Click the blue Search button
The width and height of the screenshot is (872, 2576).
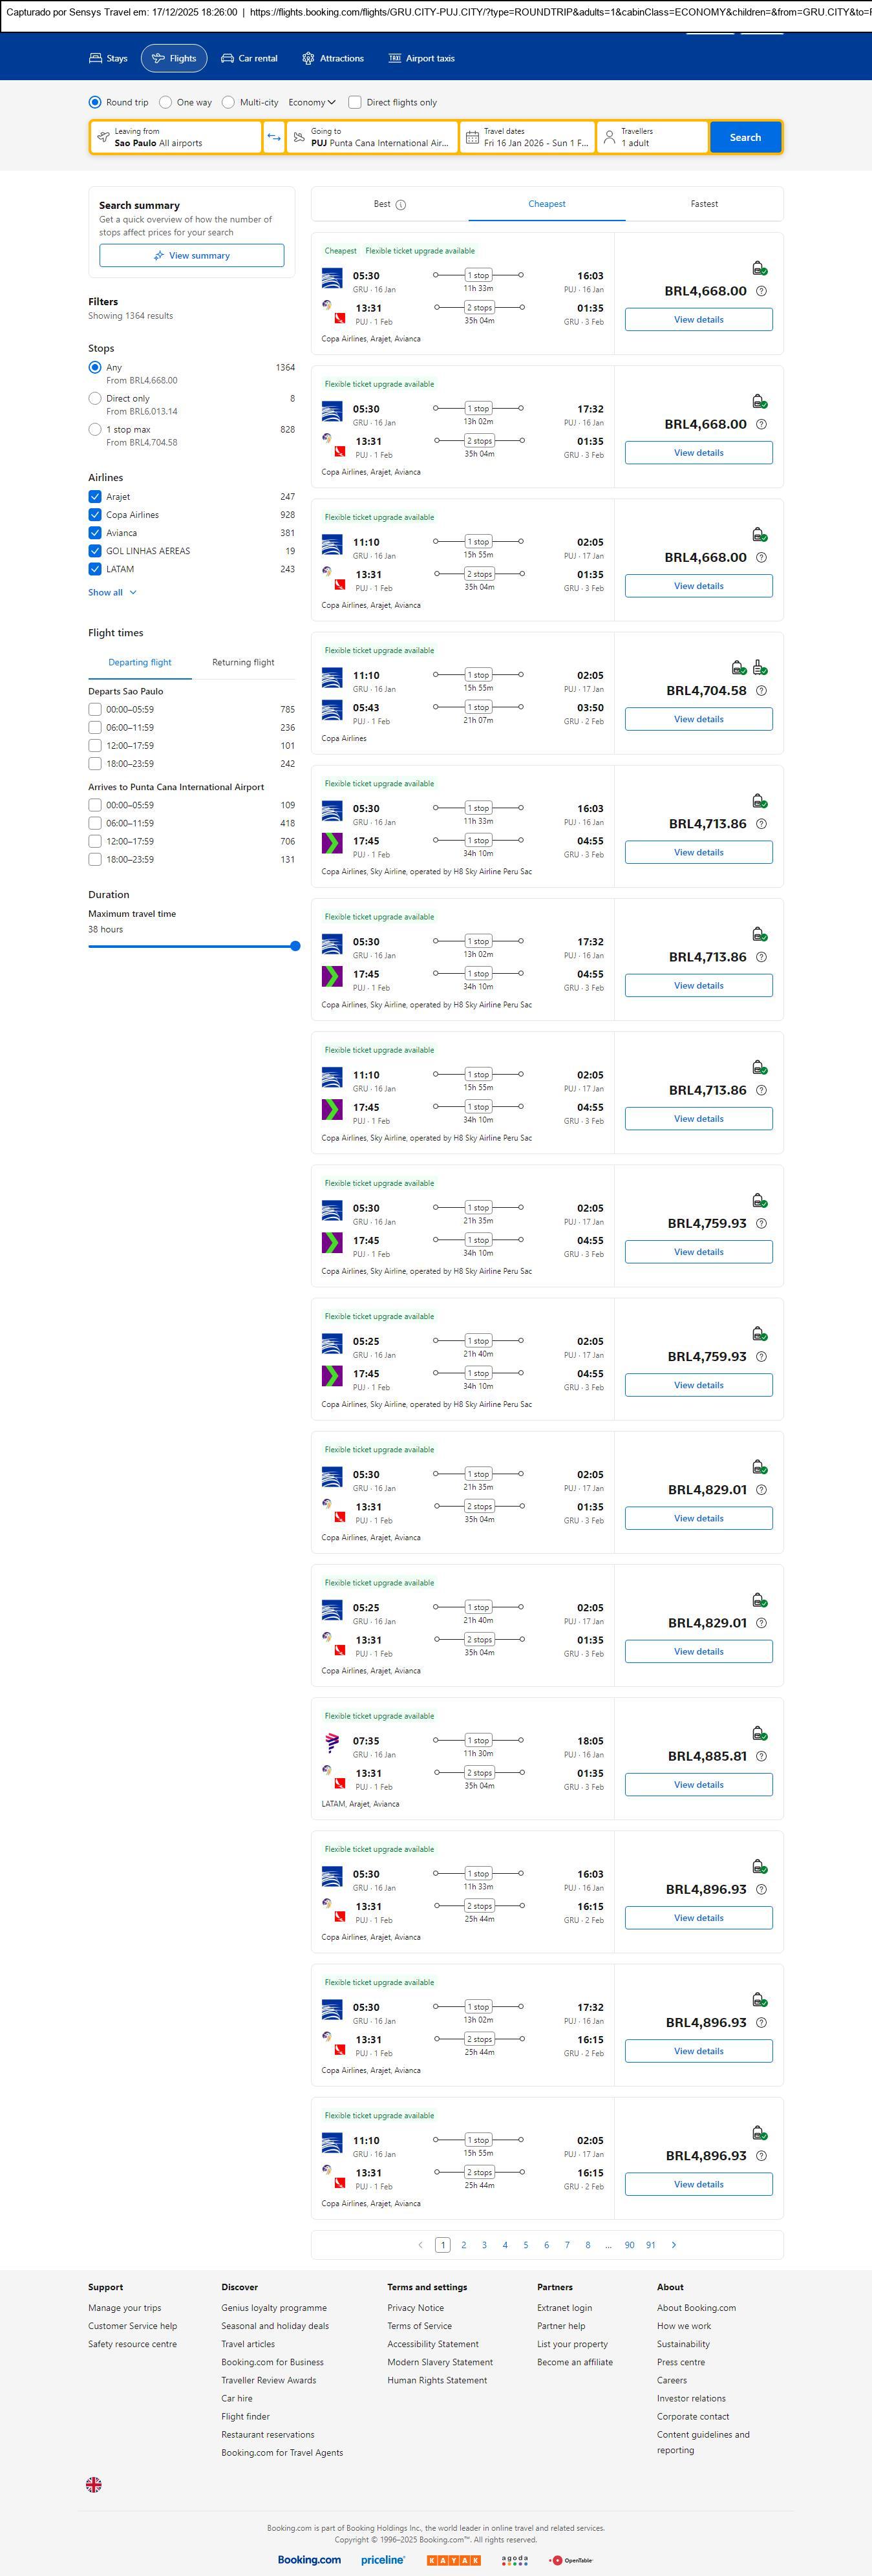745,137
